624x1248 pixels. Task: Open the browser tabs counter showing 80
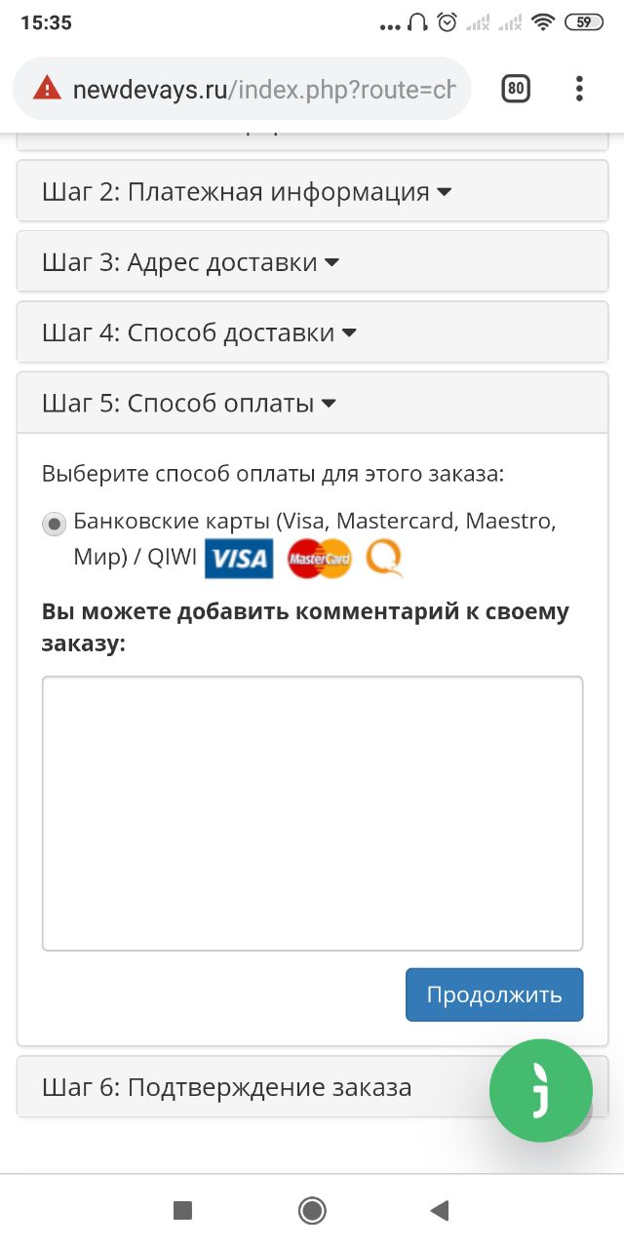pyautogui.click(x=516, y=89)
